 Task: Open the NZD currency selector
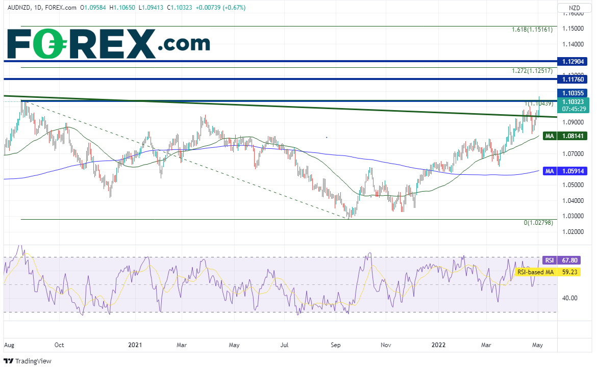[574, 8]
